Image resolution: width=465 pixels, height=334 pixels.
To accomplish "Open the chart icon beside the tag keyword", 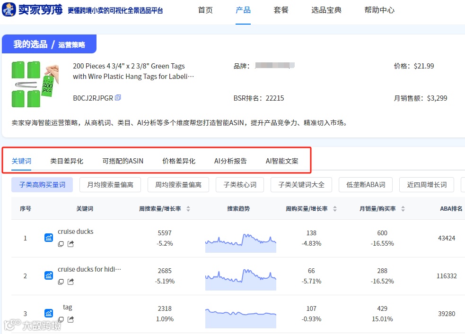I will pos(48,312).
